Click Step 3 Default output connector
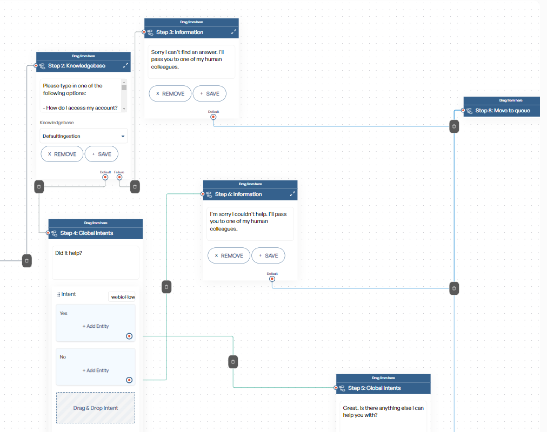Screen dimensions: 547x432 point(213,117)
